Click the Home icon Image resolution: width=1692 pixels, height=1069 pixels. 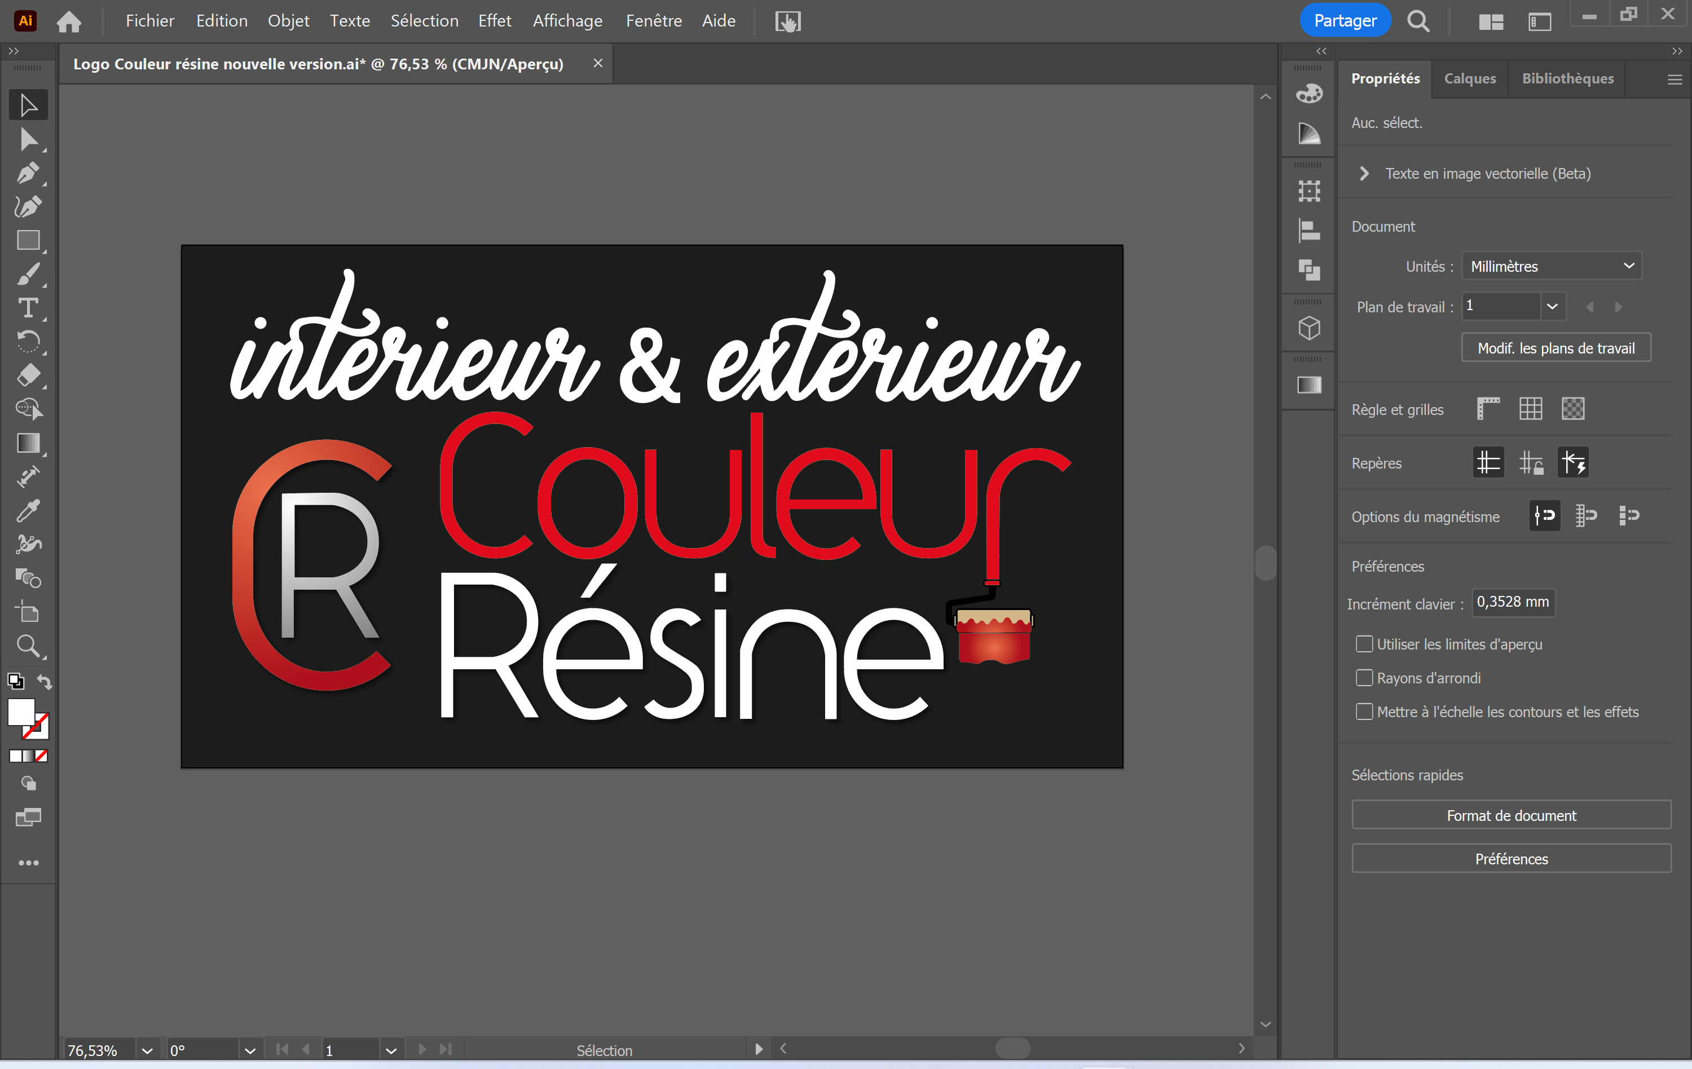pos(69,21)
